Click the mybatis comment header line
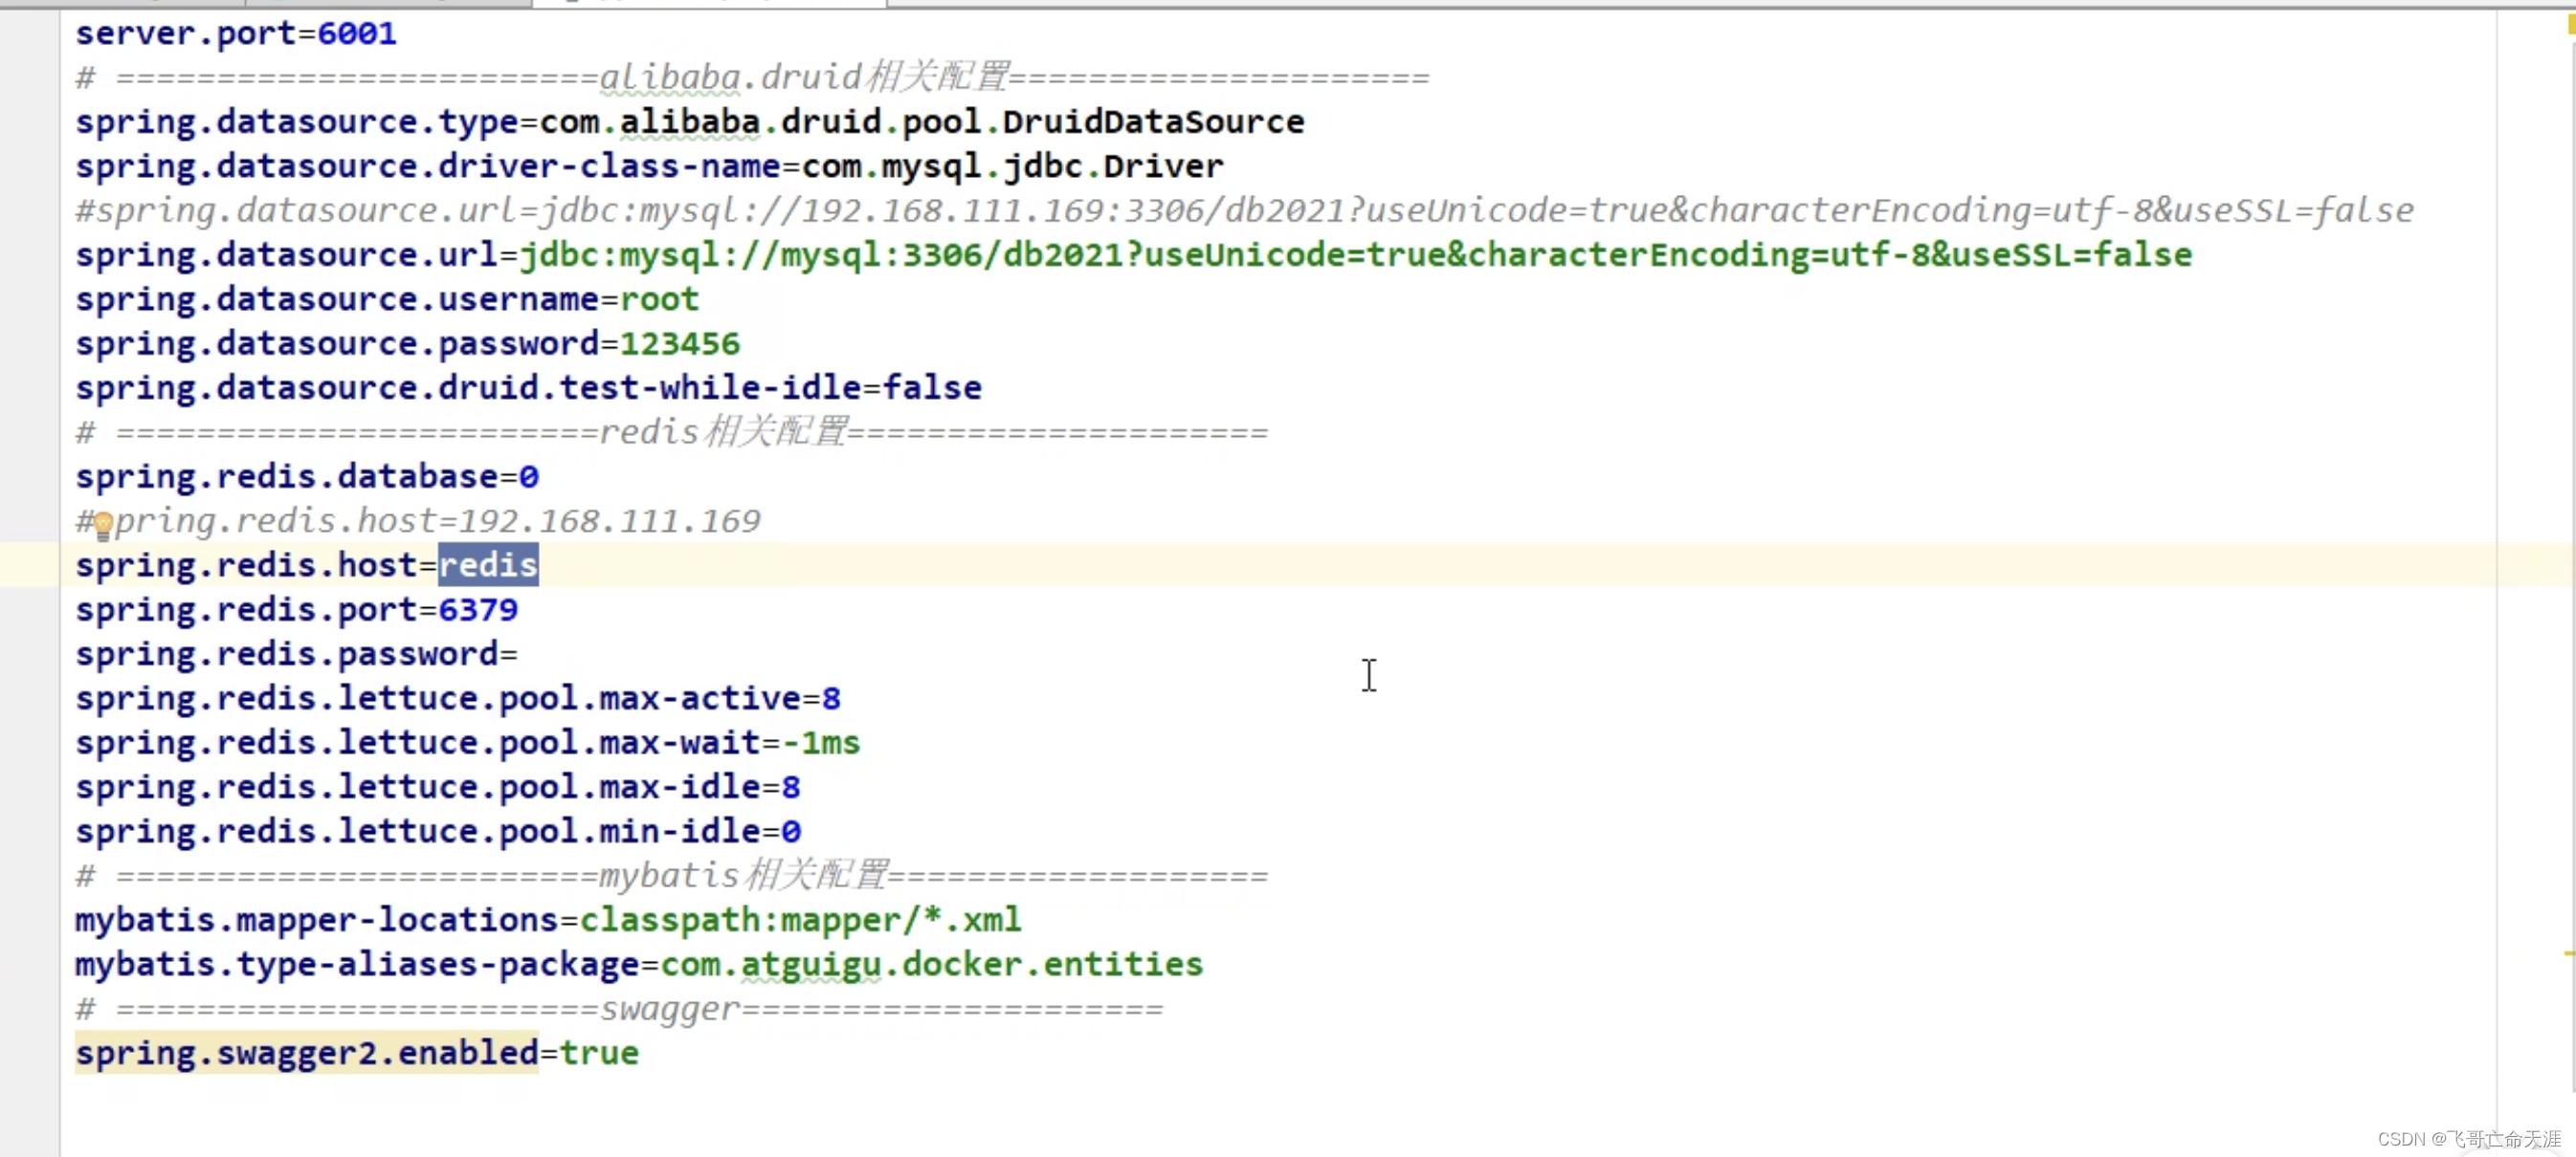 671,876
